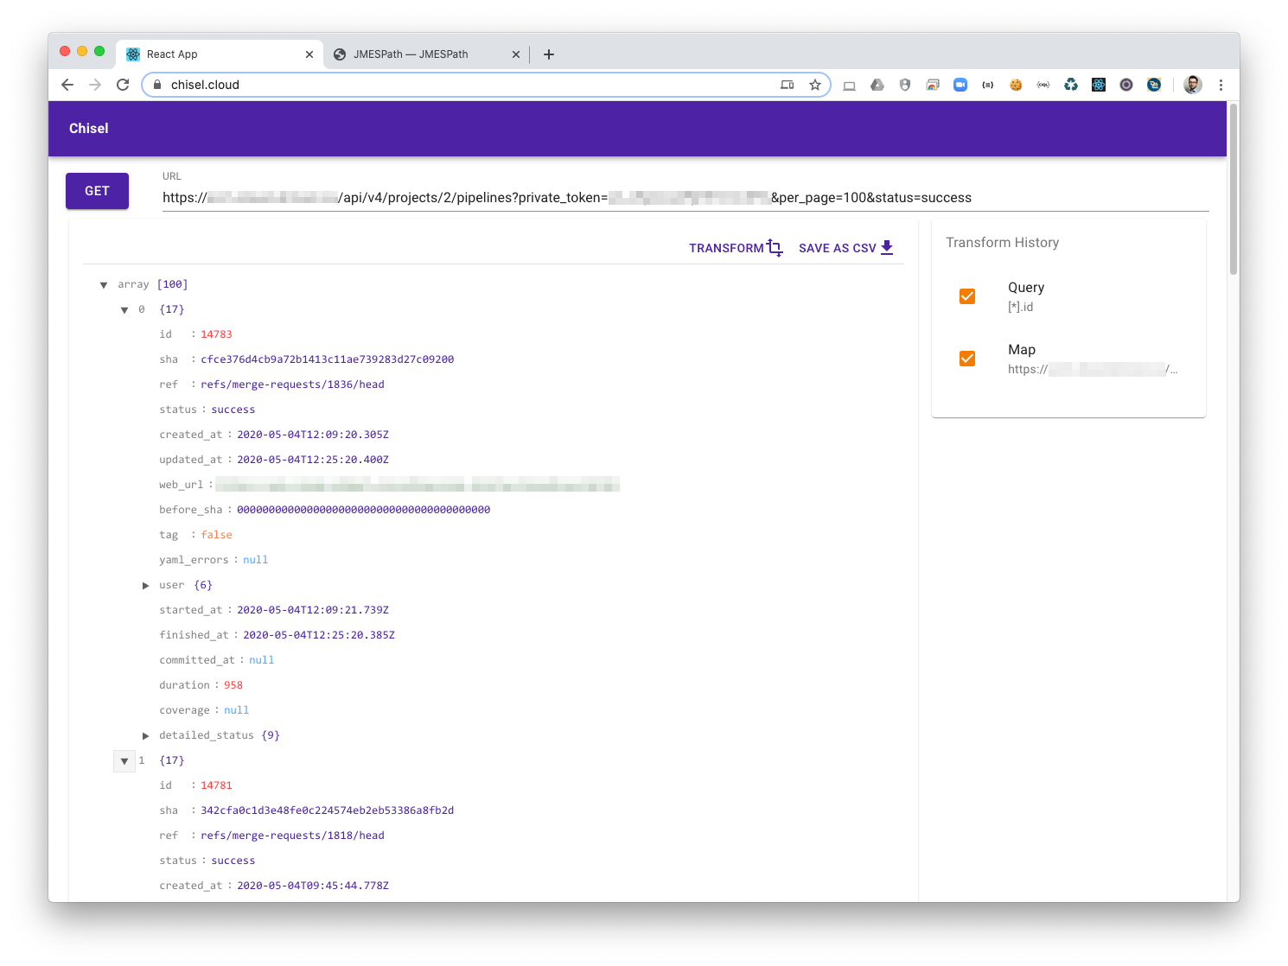Click finished_at value 2020-05-04T12:25:20.385Z
Viewport: 1288px width, 966px height.
[x=319, y=635]
